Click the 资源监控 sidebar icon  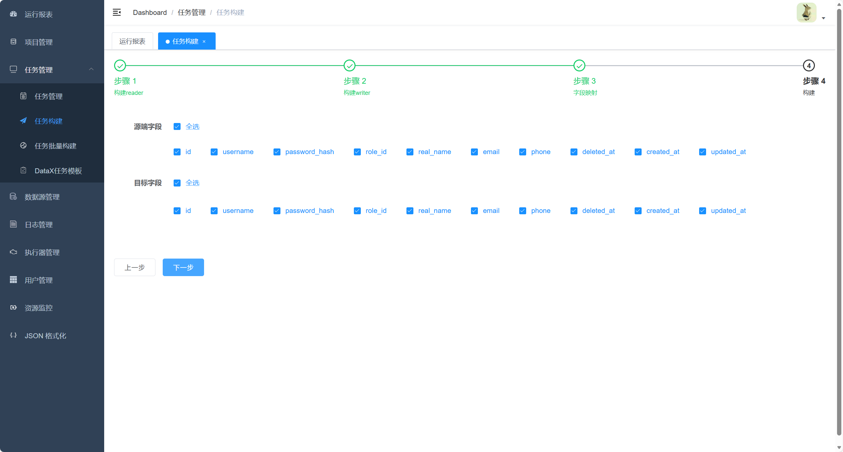13,308
